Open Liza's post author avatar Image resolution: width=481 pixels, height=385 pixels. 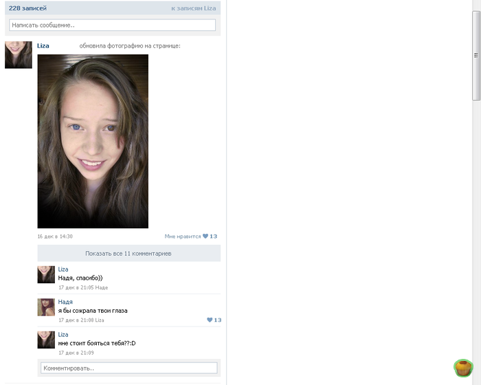pyautogui.click(x=19, y=55)
